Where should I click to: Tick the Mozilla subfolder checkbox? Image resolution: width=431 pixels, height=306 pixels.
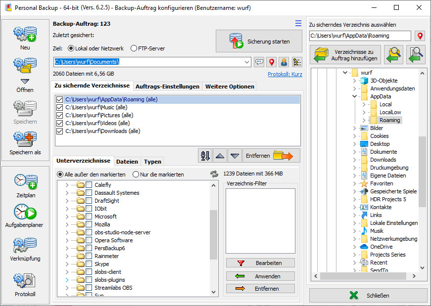pos(89,224)
